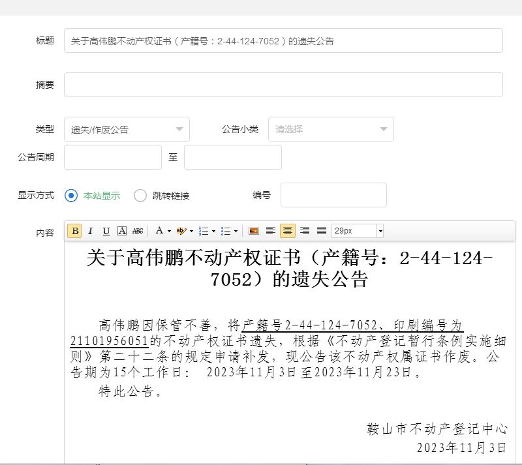This screenshot has width=522, height=465.
Task: Click the underlined number 21101956051
Action: point(109,341)
